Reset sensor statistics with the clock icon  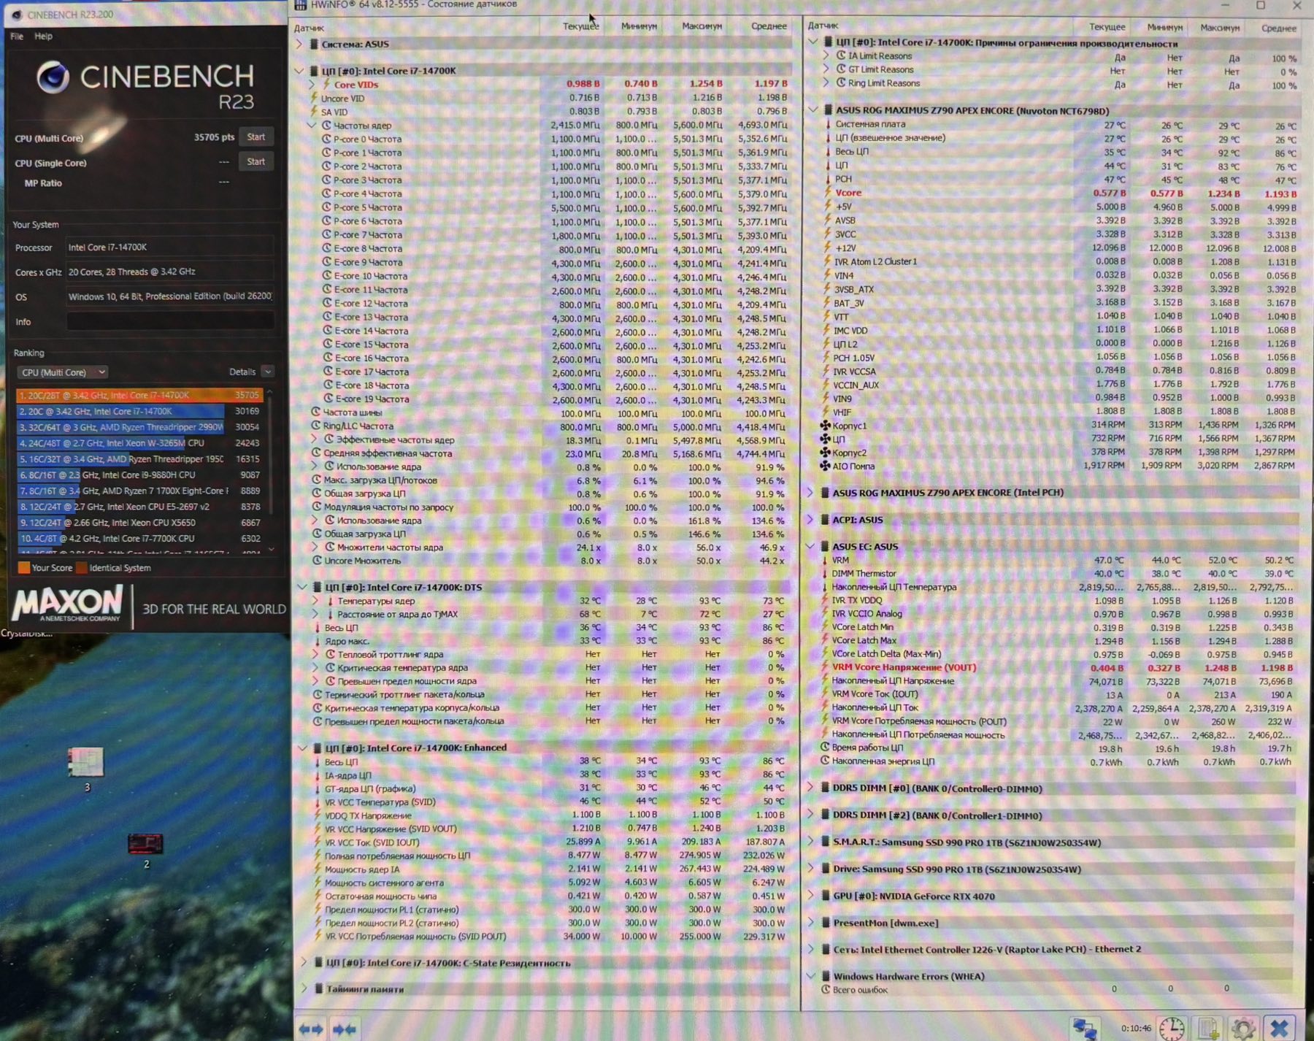click(x=1172, y=1029)
